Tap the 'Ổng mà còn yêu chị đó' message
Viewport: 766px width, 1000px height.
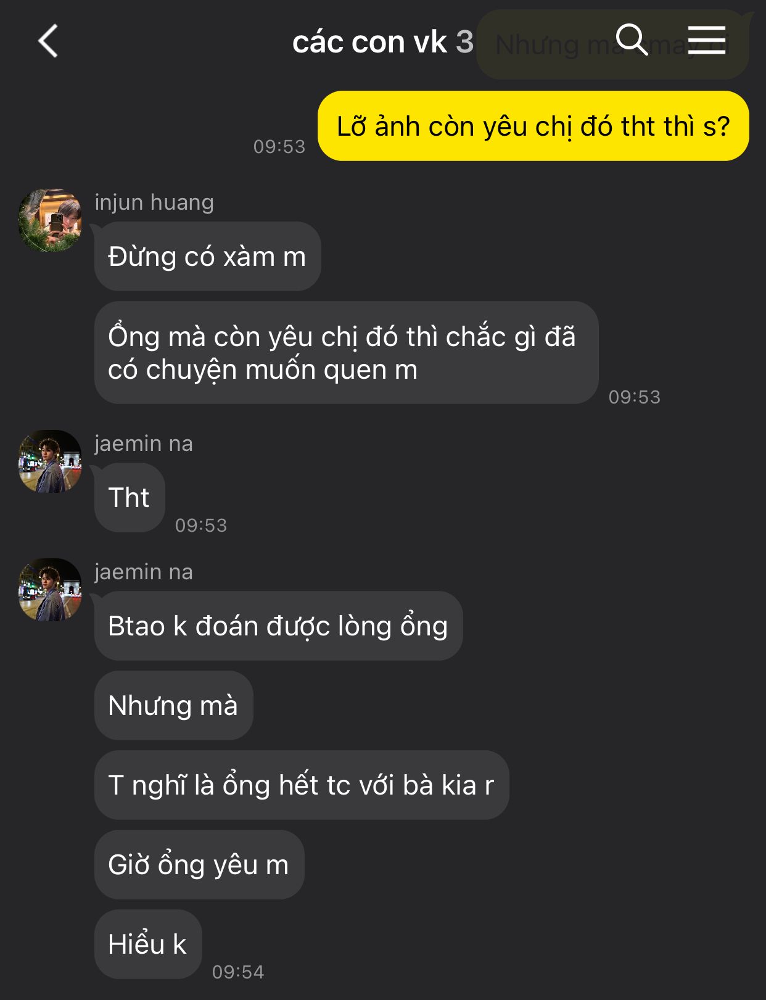click(346, 353)
